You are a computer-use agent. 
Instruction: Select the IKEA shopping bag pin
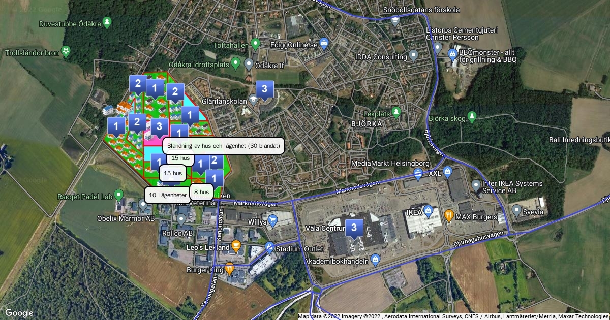tap(428, 210)
